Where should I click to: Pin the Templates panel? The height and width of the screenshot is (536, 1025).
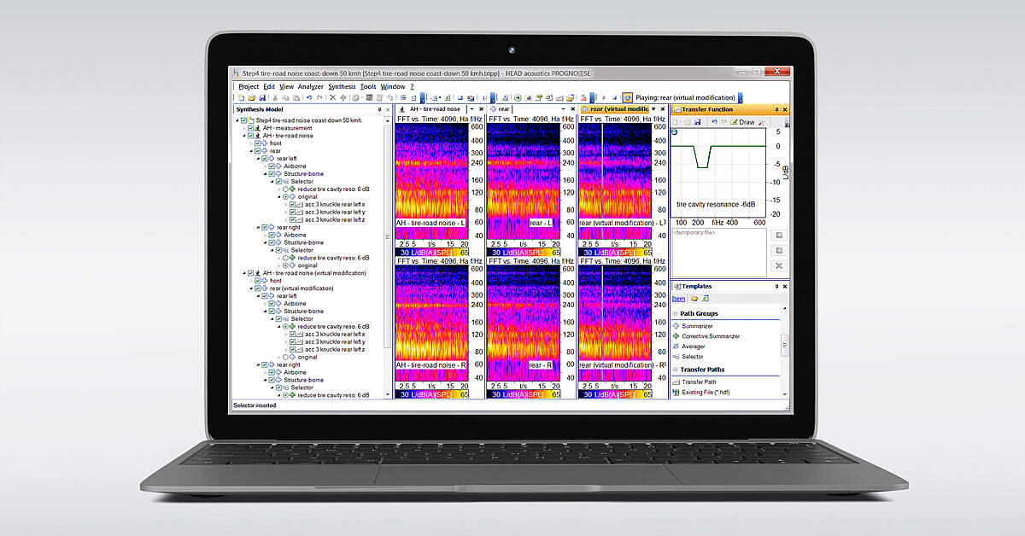coord(776,287)
